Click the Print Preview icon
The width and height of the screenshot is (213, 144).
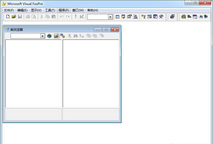(34, 17)
